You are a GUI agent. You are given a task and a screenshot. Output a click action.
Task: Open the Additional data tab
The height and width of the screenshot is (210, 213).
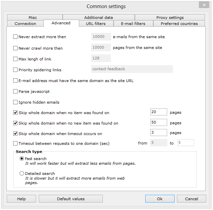98,18
